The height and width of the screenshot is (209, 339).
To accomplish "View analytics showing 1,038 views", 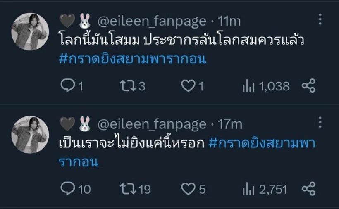I will (248, 86).
